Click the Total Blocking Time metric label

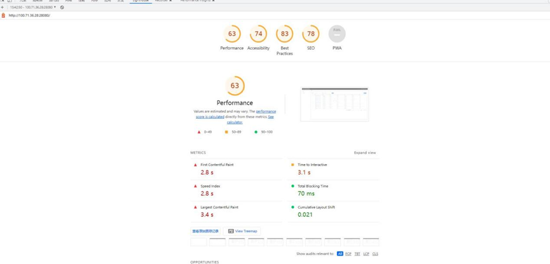(x=313, y=186)
